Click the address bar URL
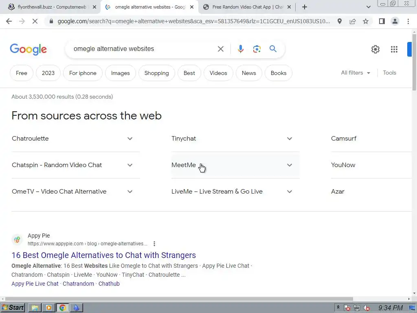The width and height of the screenshot is (417, 313). click(x=193, y=21)
